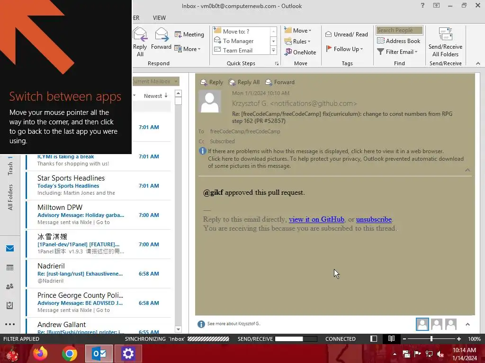
Task: Click the sender's contact photo placeholder
Action: (210, 101)
